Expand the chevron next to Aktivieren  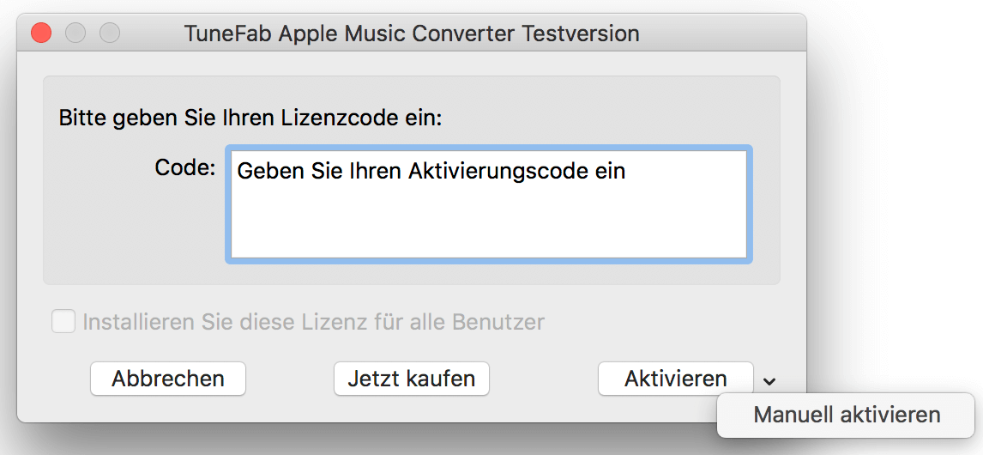click(769, 380)
